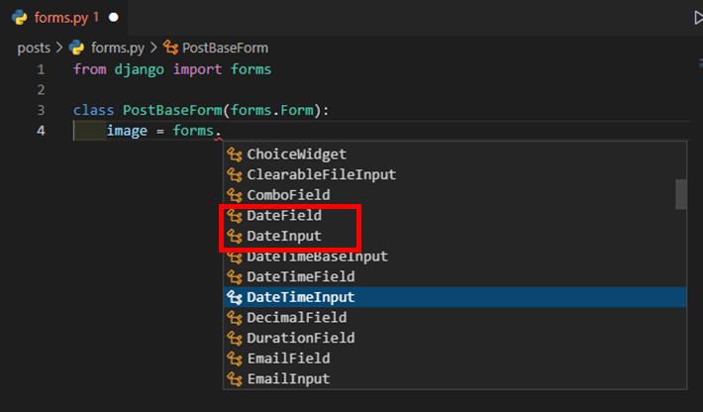Click the class icon next to ComboField

235,195
